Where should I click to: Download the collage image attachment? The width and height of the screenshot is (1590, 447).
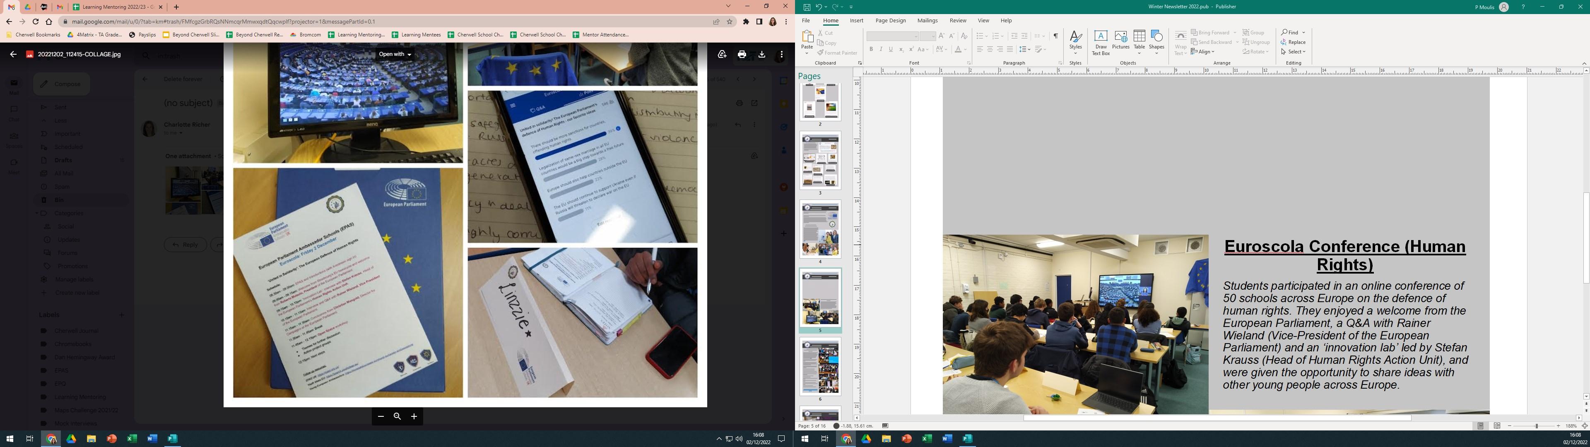[762, 54]
